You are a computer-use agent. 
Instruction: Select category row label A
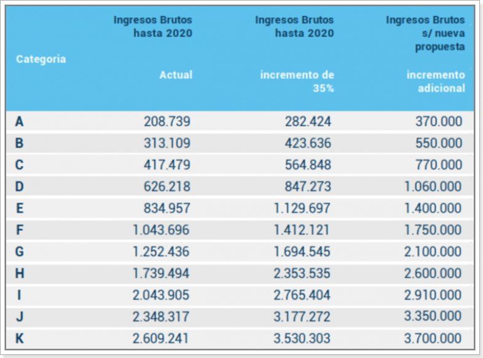pos(20,122)
